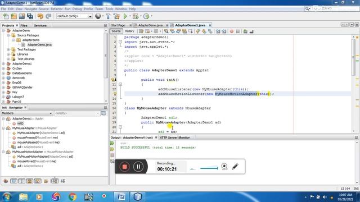Switch to the AdapterDemo.java tab

[x=150, y=25]
